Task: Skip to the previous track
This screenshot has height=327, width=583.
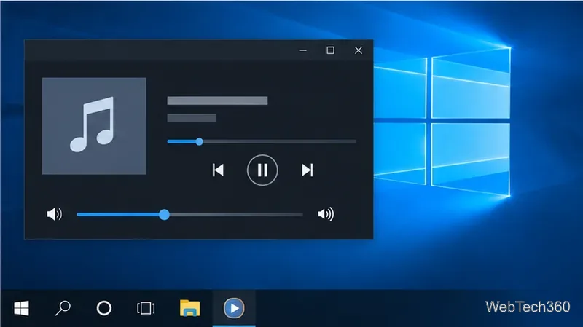Action: 218,170
